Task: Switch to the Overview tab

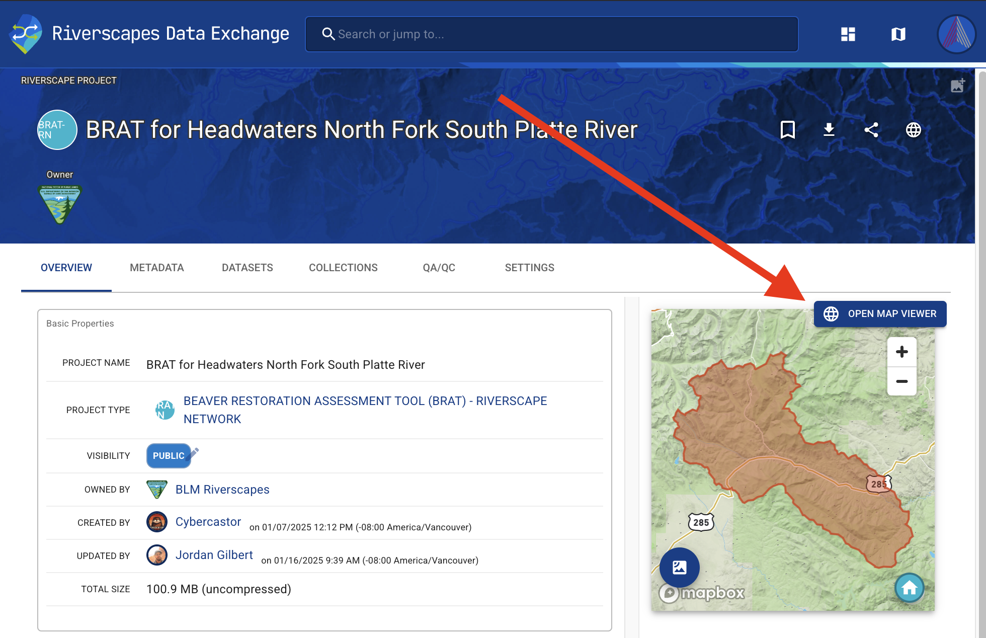Action: pyautogui.click(x=66, y=268)
